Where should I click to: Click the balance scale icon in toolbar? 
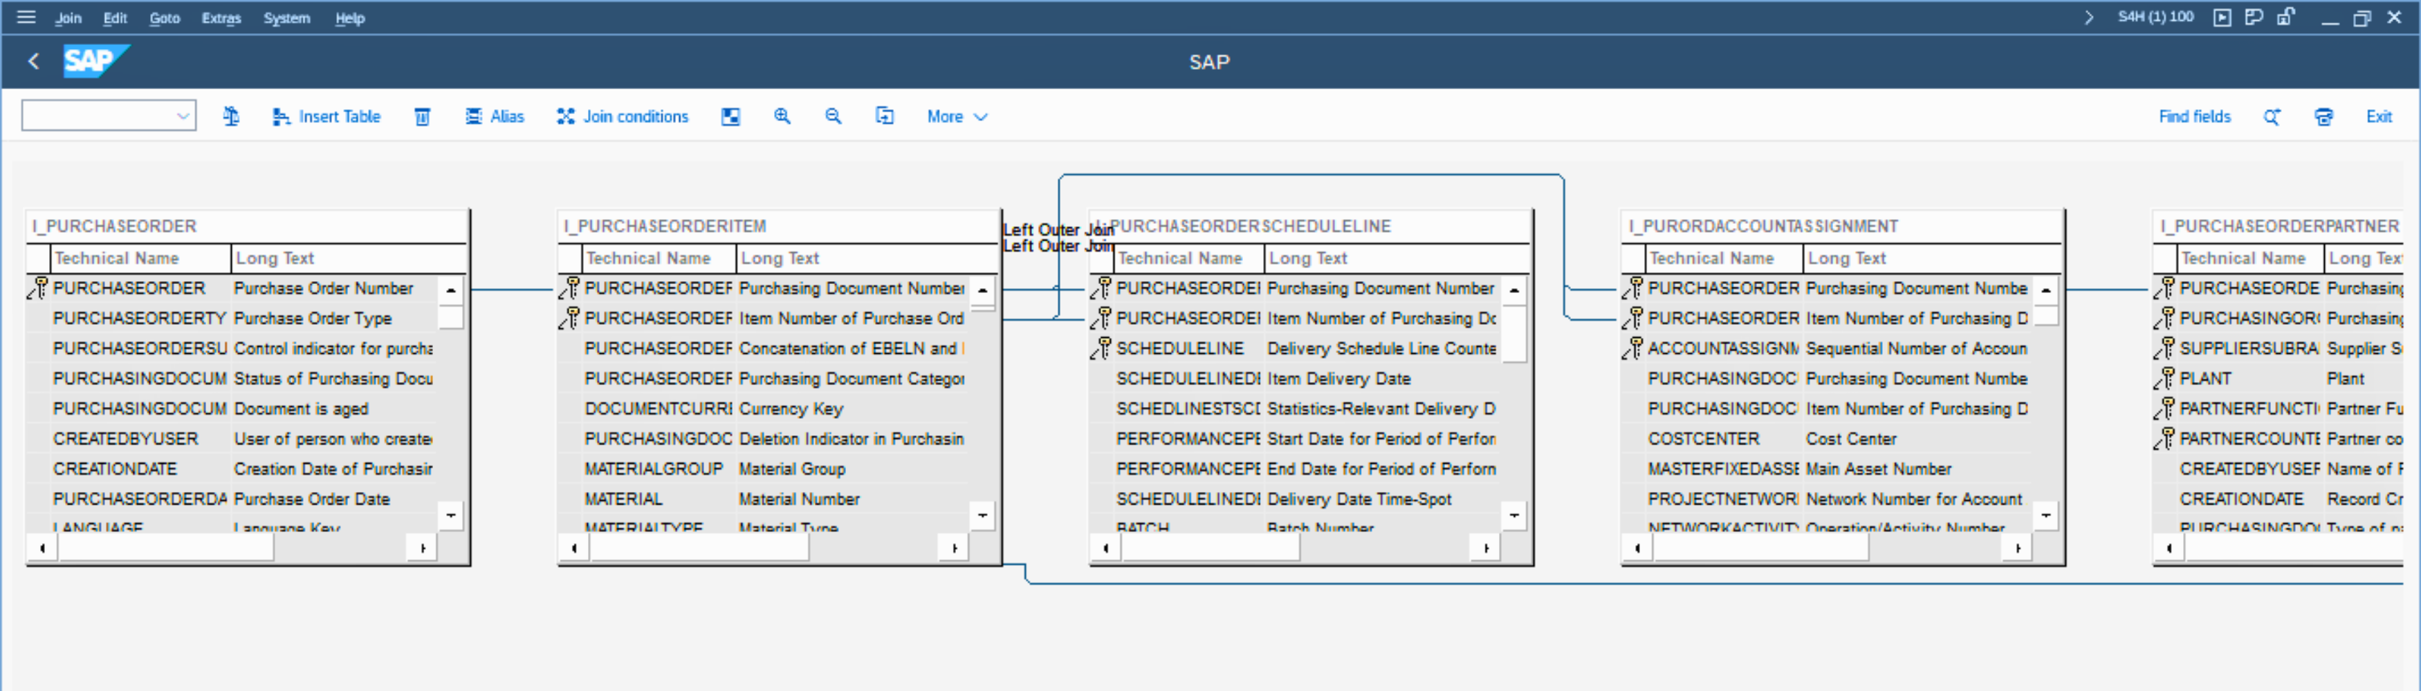231,116
